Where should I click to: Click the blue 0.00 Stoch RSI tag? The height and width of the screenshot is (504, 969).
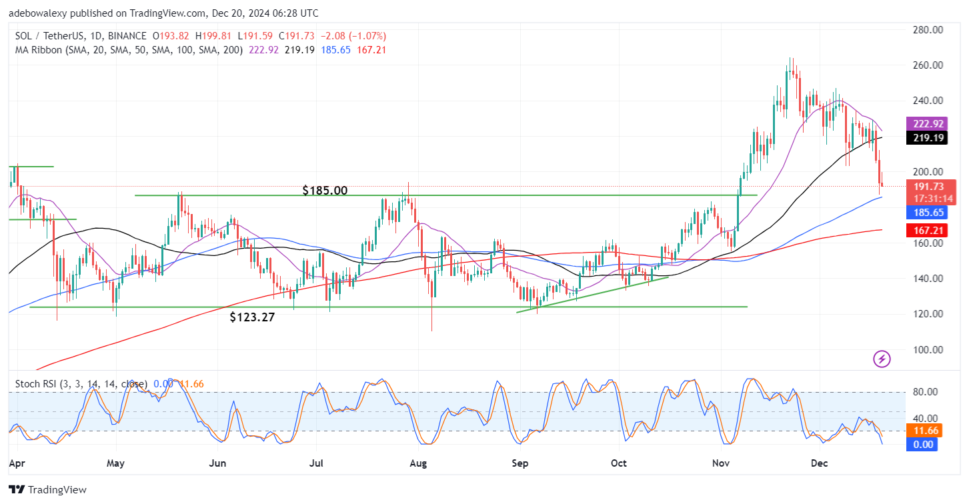[x=922, y=444]
